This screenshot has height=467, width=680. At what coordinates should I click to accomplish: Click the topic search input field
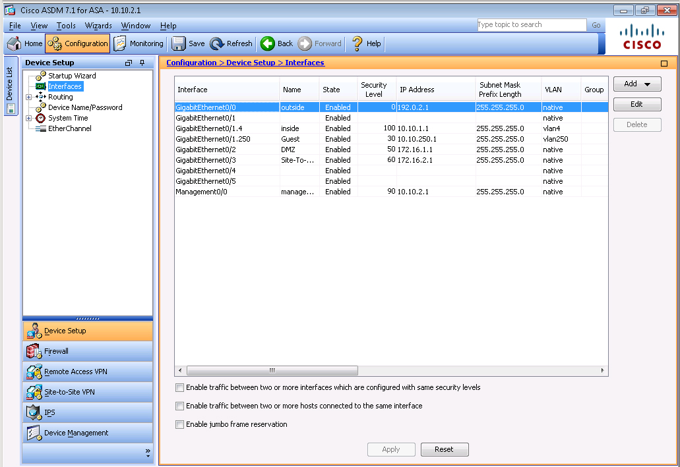point(531,25)
